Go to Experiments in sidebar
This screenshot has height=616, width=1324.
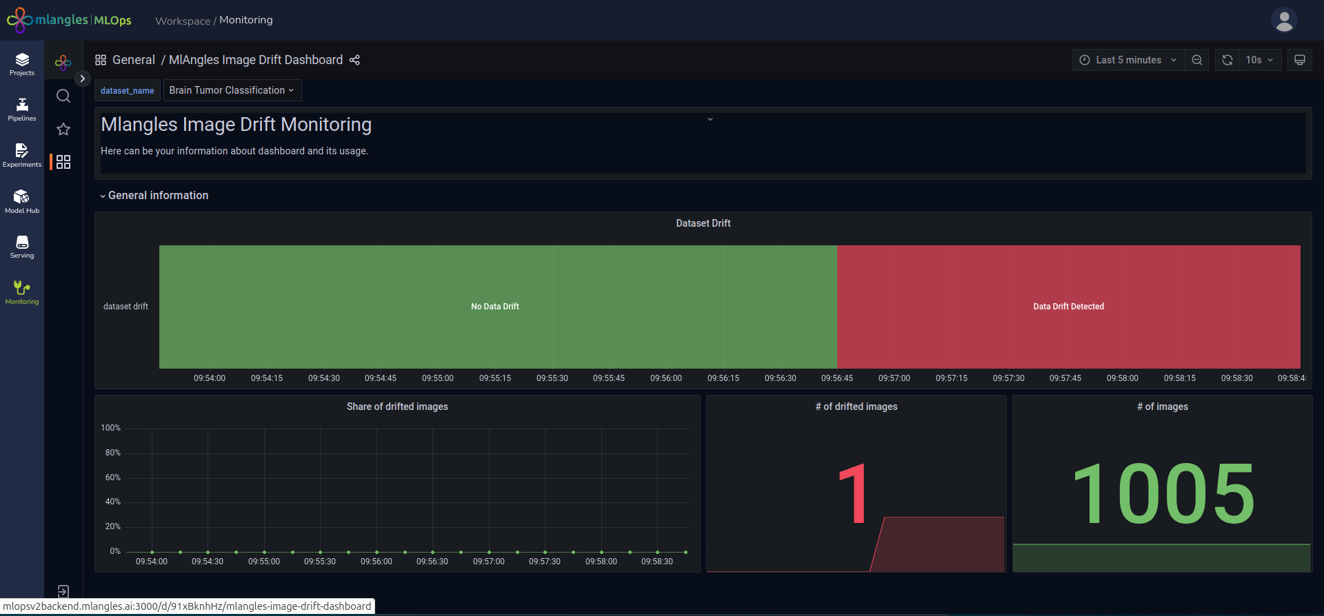click(x=22, y=155)
